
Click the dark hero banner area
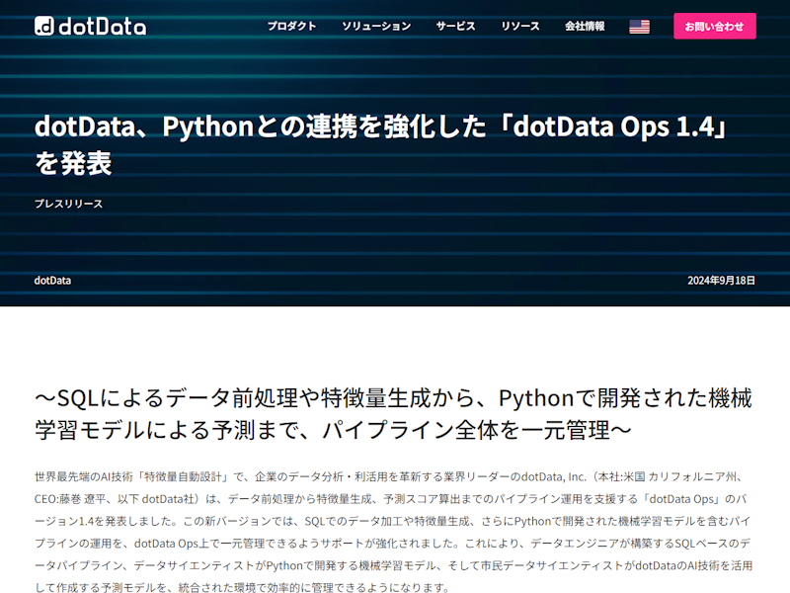pos(395,242)
